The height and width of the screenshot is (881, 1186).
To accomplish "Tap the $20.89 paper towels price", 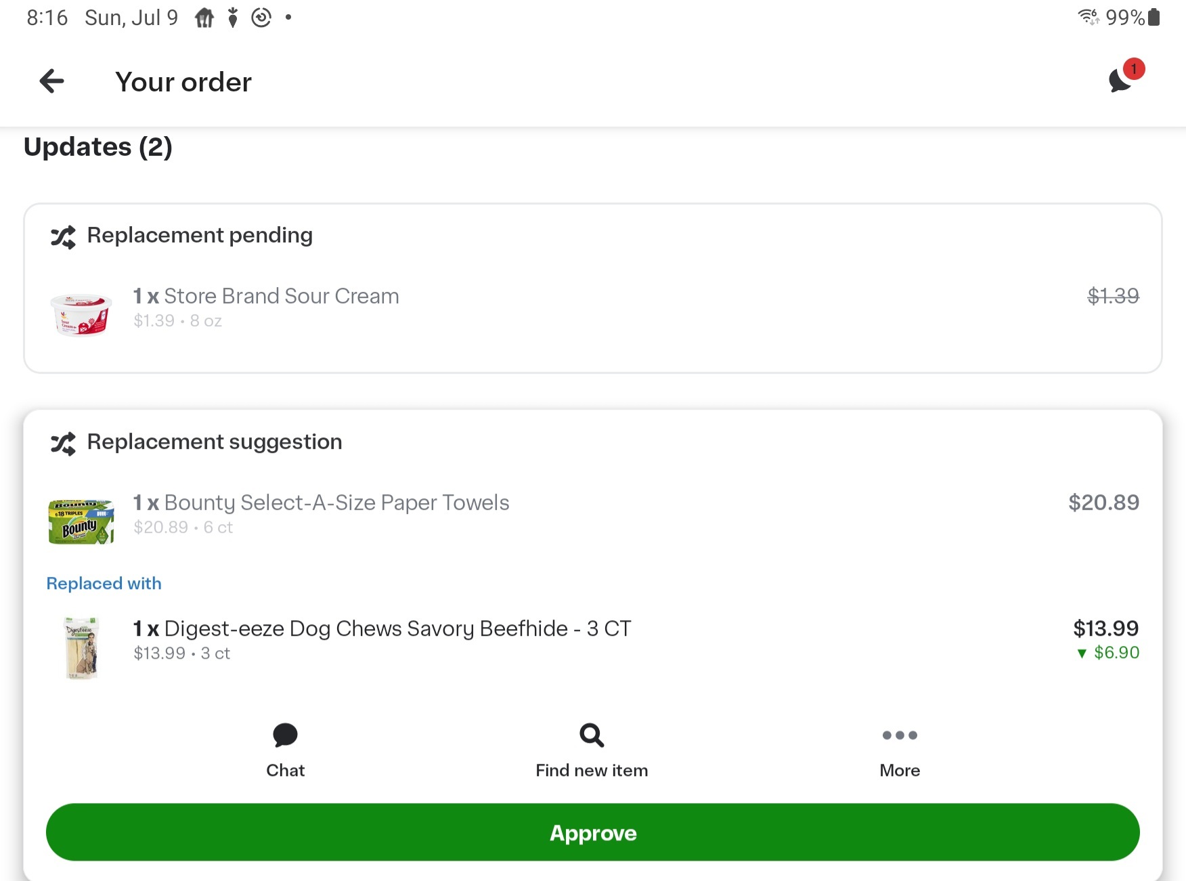I will (x=1103, y=502).
